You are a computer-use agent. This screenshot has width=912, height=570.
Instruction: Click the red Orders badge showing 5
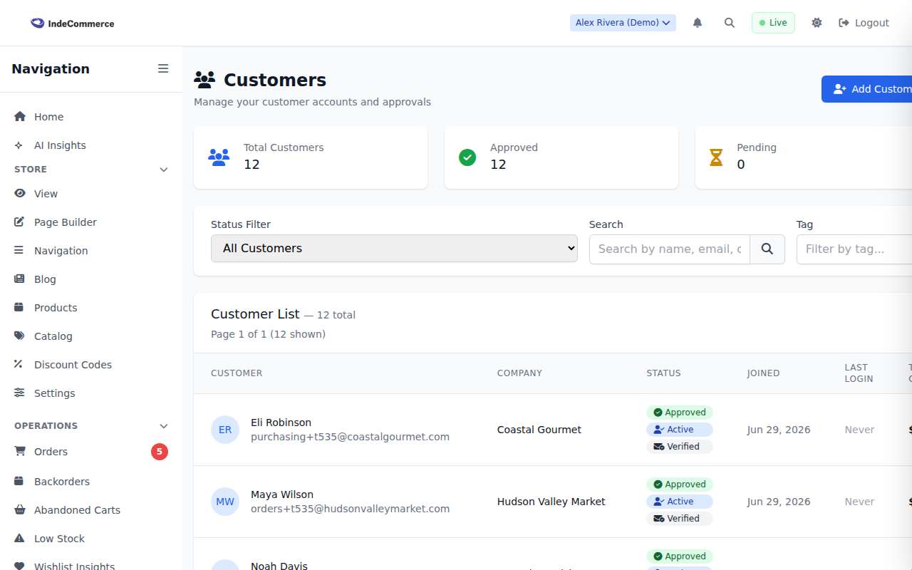pyautogui.click(x=160, y=452)
